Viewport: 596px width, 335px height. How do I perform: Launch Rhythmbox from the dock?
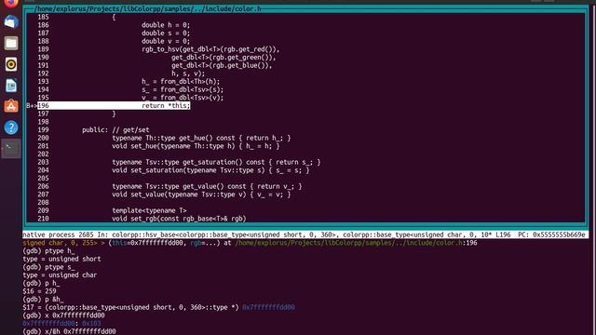pyautogui.click(x=11, y=64)
